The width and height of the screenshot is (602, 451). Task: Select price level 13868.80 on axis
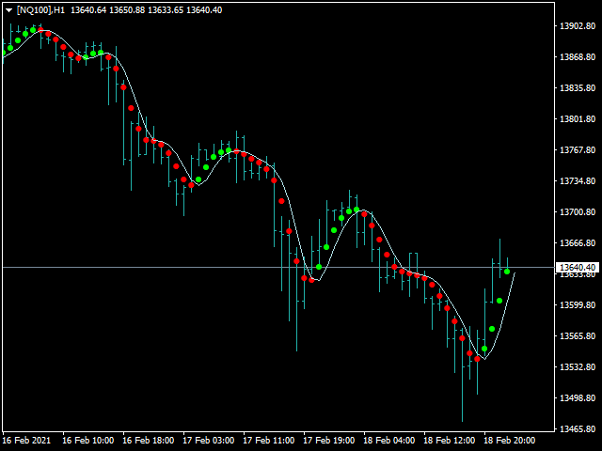click(x=578, y=56)
